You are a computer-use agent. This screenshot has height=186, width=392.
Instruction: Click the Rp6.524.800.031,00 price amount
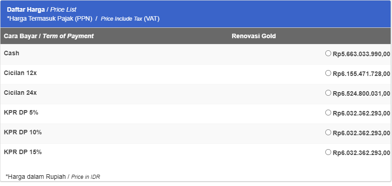pos(361,93)
